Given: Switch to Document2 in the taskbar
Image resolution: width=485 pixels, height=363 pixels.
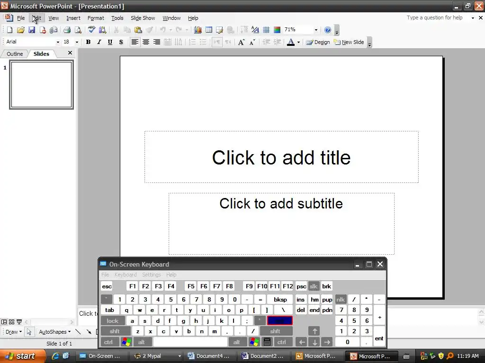Looking at the screenshot, I should [263, 356].
